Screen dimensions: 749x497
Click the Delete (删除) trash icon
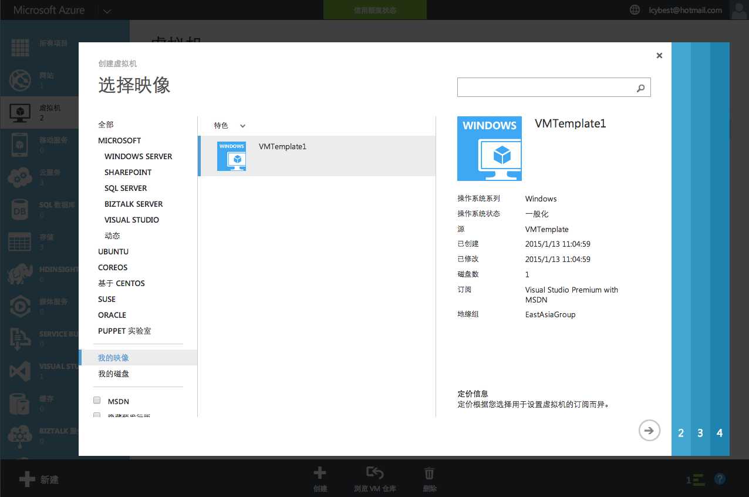[x=429, y=474]
